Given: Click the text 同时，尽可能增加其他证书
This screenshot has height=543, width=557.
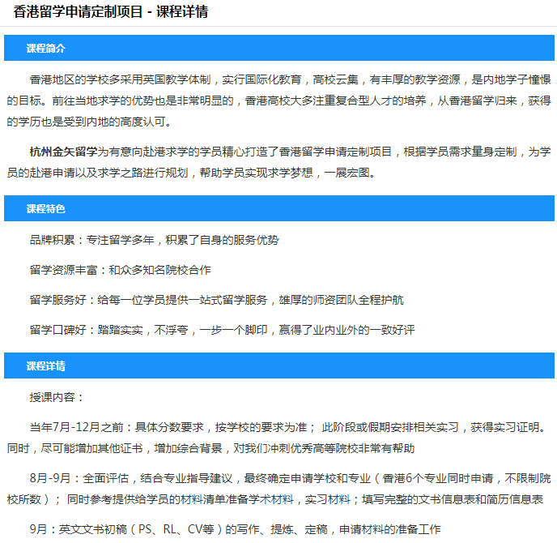Looking at the screenshot, I should [74, 448].
